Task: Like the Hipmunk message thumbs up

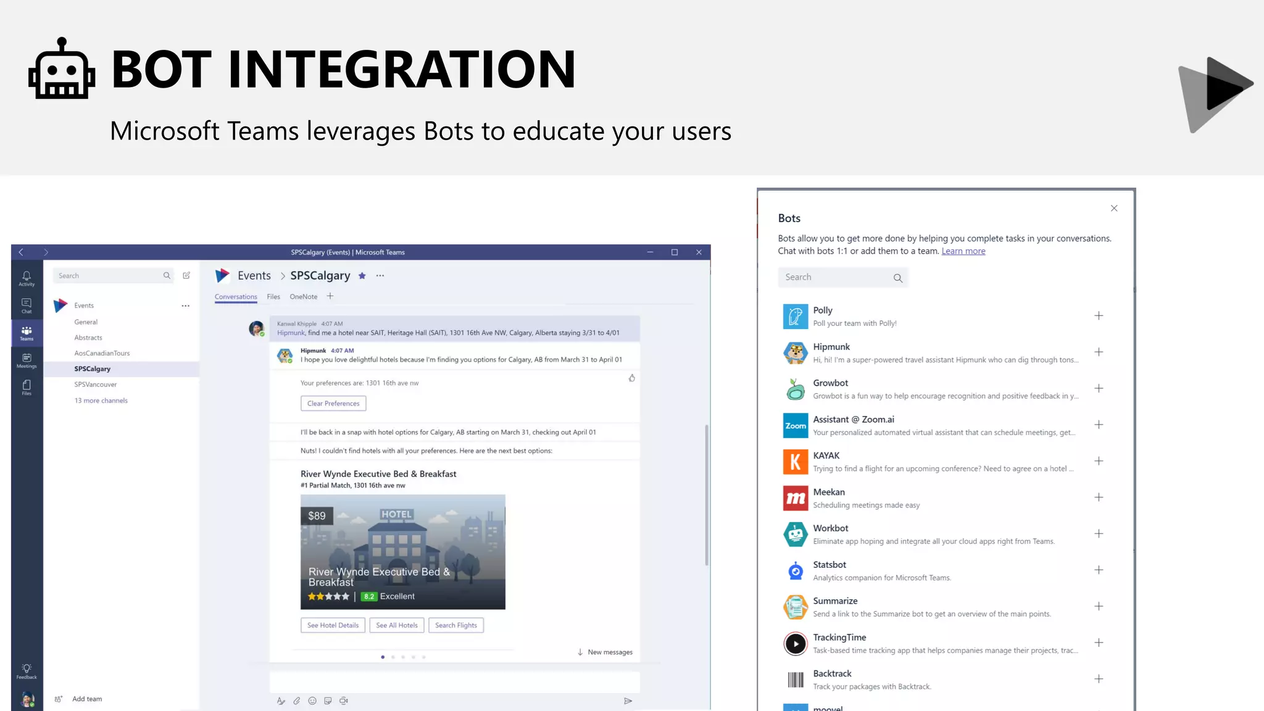Action: click(631, 378)
